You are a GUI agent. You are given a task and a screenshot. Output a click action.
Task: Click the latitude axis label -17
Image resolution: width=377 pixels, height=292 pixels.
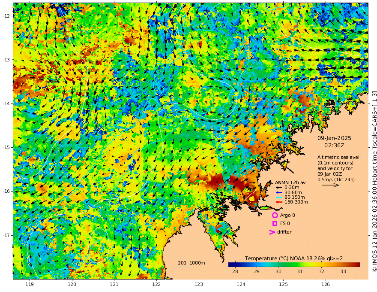point(6,235)
